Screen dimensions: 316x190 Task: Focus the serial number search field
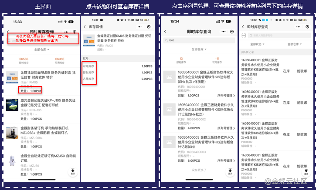click(279, 36)
